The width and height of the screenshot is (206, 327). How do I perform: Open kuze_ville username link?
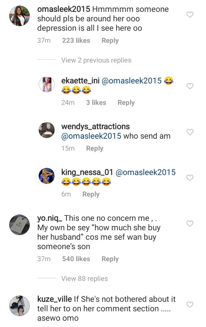coord(54,299)
